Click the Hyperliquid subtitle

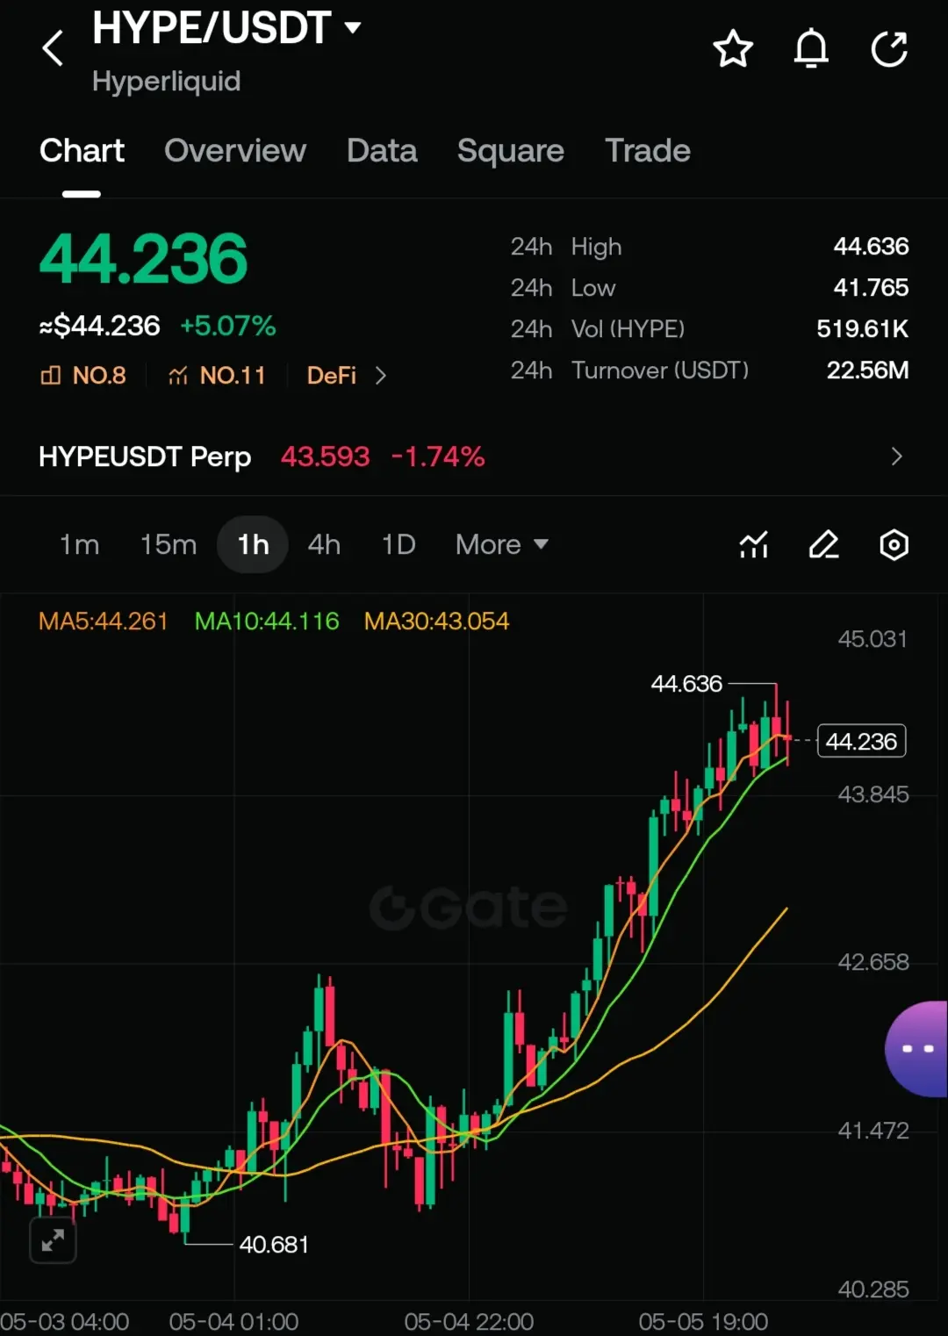[x=167, y=82]
